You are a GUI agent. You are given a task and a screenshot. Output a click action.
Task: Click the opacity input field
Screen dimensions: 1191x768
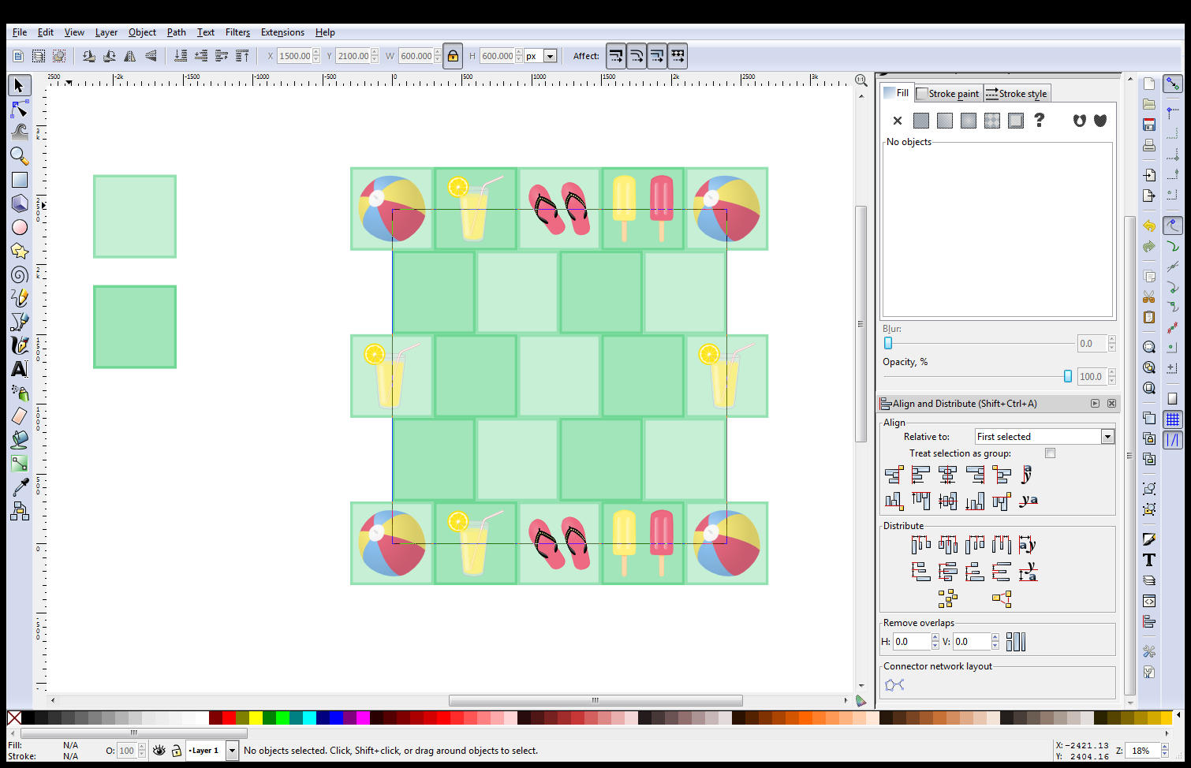[x=126, y=750]
